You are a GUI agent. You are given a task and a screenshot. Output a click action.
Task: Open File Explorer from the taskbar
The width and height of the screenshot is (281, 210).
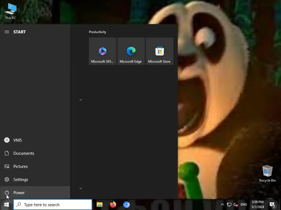[x=99, y=205]
